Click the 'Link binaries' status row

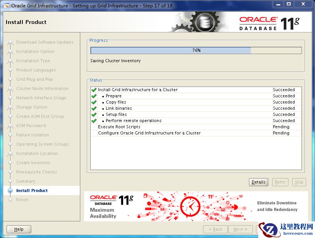[x=196, y=109]
